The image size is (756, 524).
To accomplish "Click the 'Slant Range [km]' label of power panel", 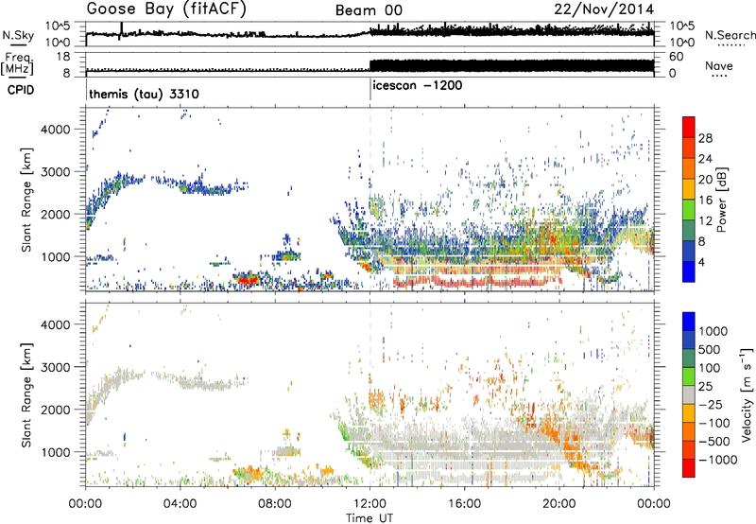I will [26, 200].
